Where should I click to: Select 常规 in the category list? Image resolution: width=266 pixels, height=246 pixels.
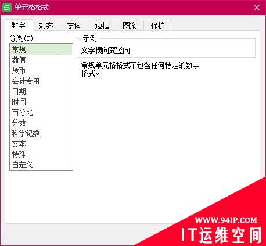tap(41, 49)
